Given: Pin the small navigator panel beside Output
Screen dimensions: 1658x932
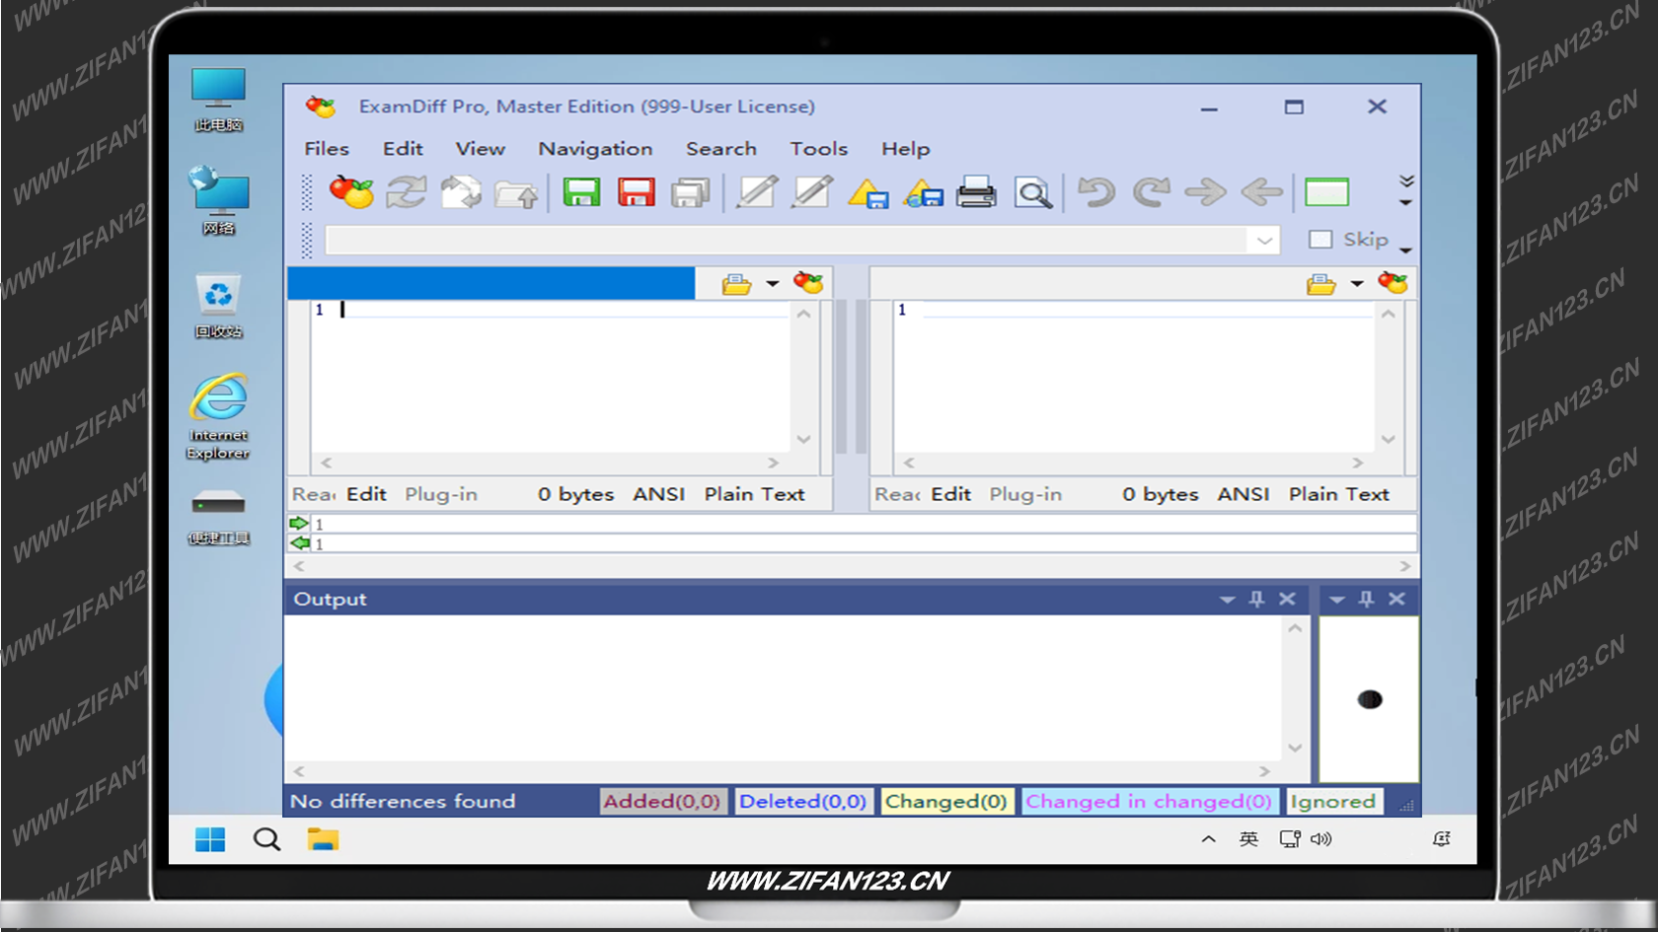Looking at the screenshot, I should coord(1366,599).
